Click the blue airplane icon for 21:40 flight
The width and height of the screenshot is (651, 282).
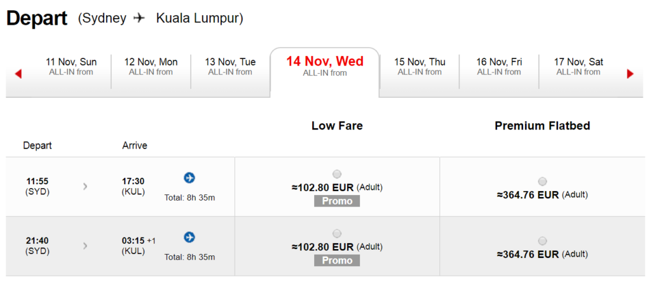pyautogui.click(x=189, y=237)
